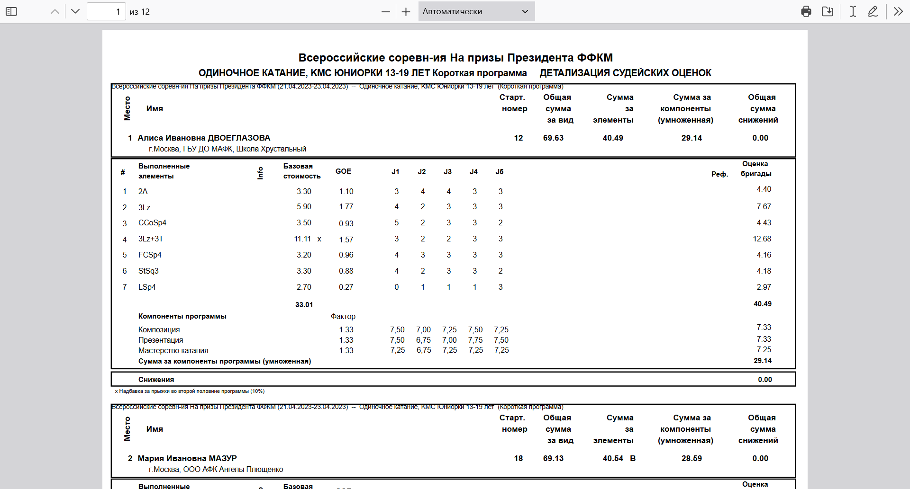Go to previous page arrow

(55, 11)
